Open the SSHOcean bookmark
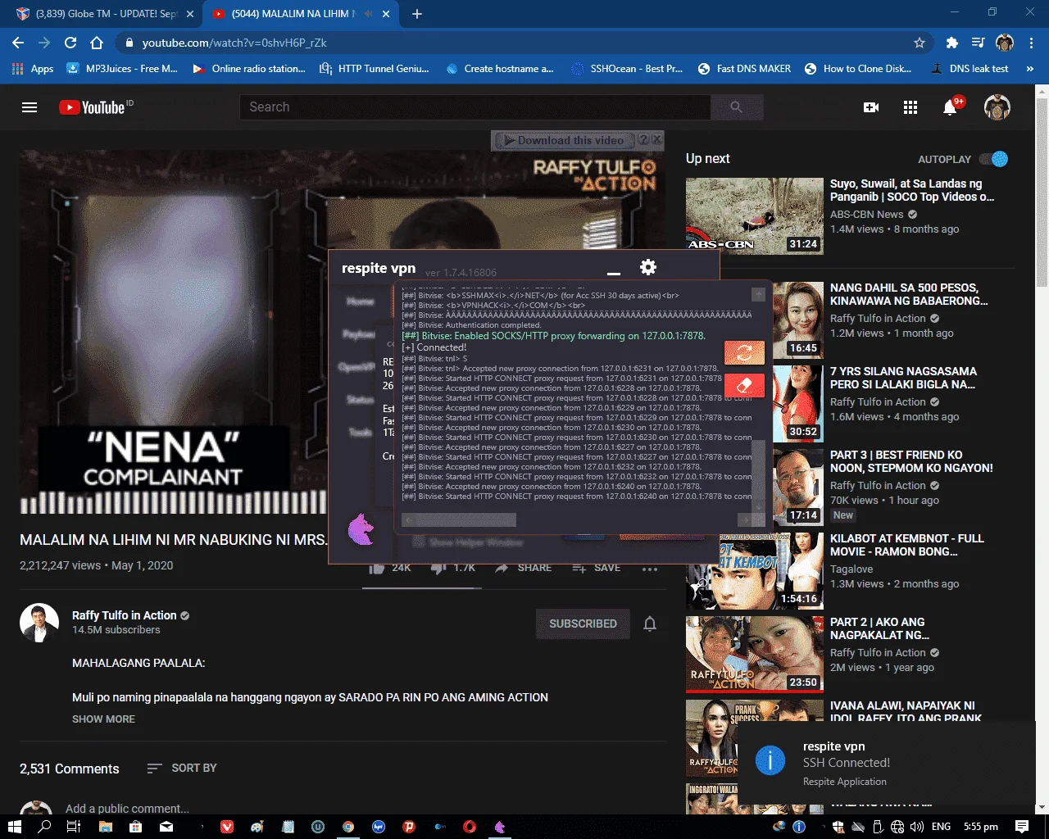Screen dimensions: 1049x839 (x=627, y=69)
